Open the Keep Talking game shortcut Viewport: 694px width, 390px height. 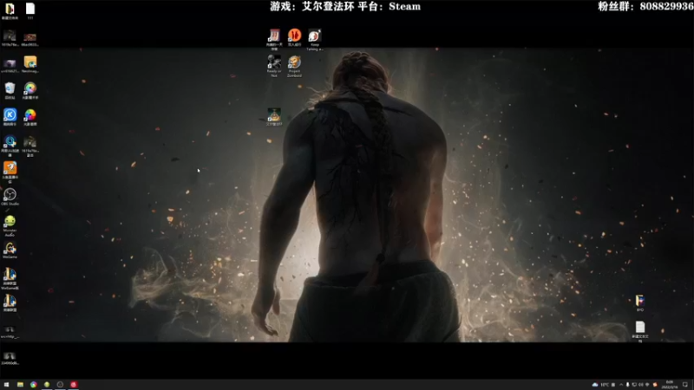click(x=315, y=39)
